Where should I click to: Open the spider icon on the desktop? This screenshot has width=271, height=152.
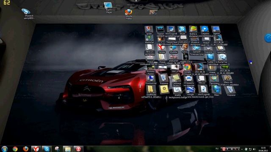click(149, 30)
